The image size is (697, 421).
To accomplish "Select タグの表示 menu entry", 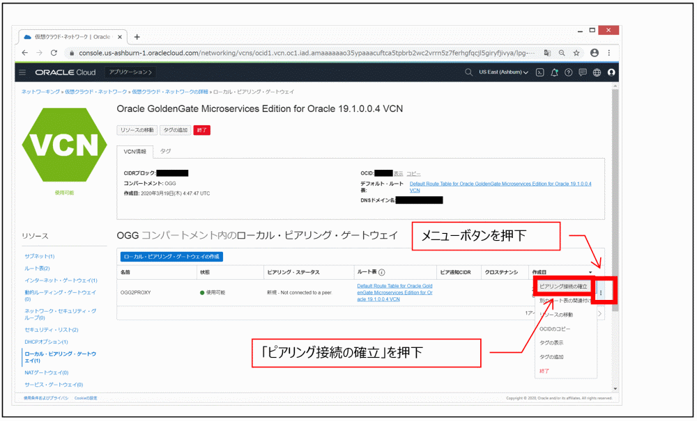I will pyautogui.click(x=551, y=342).
